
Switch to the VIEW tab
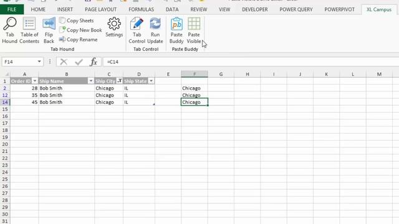[x=224, y=9]
